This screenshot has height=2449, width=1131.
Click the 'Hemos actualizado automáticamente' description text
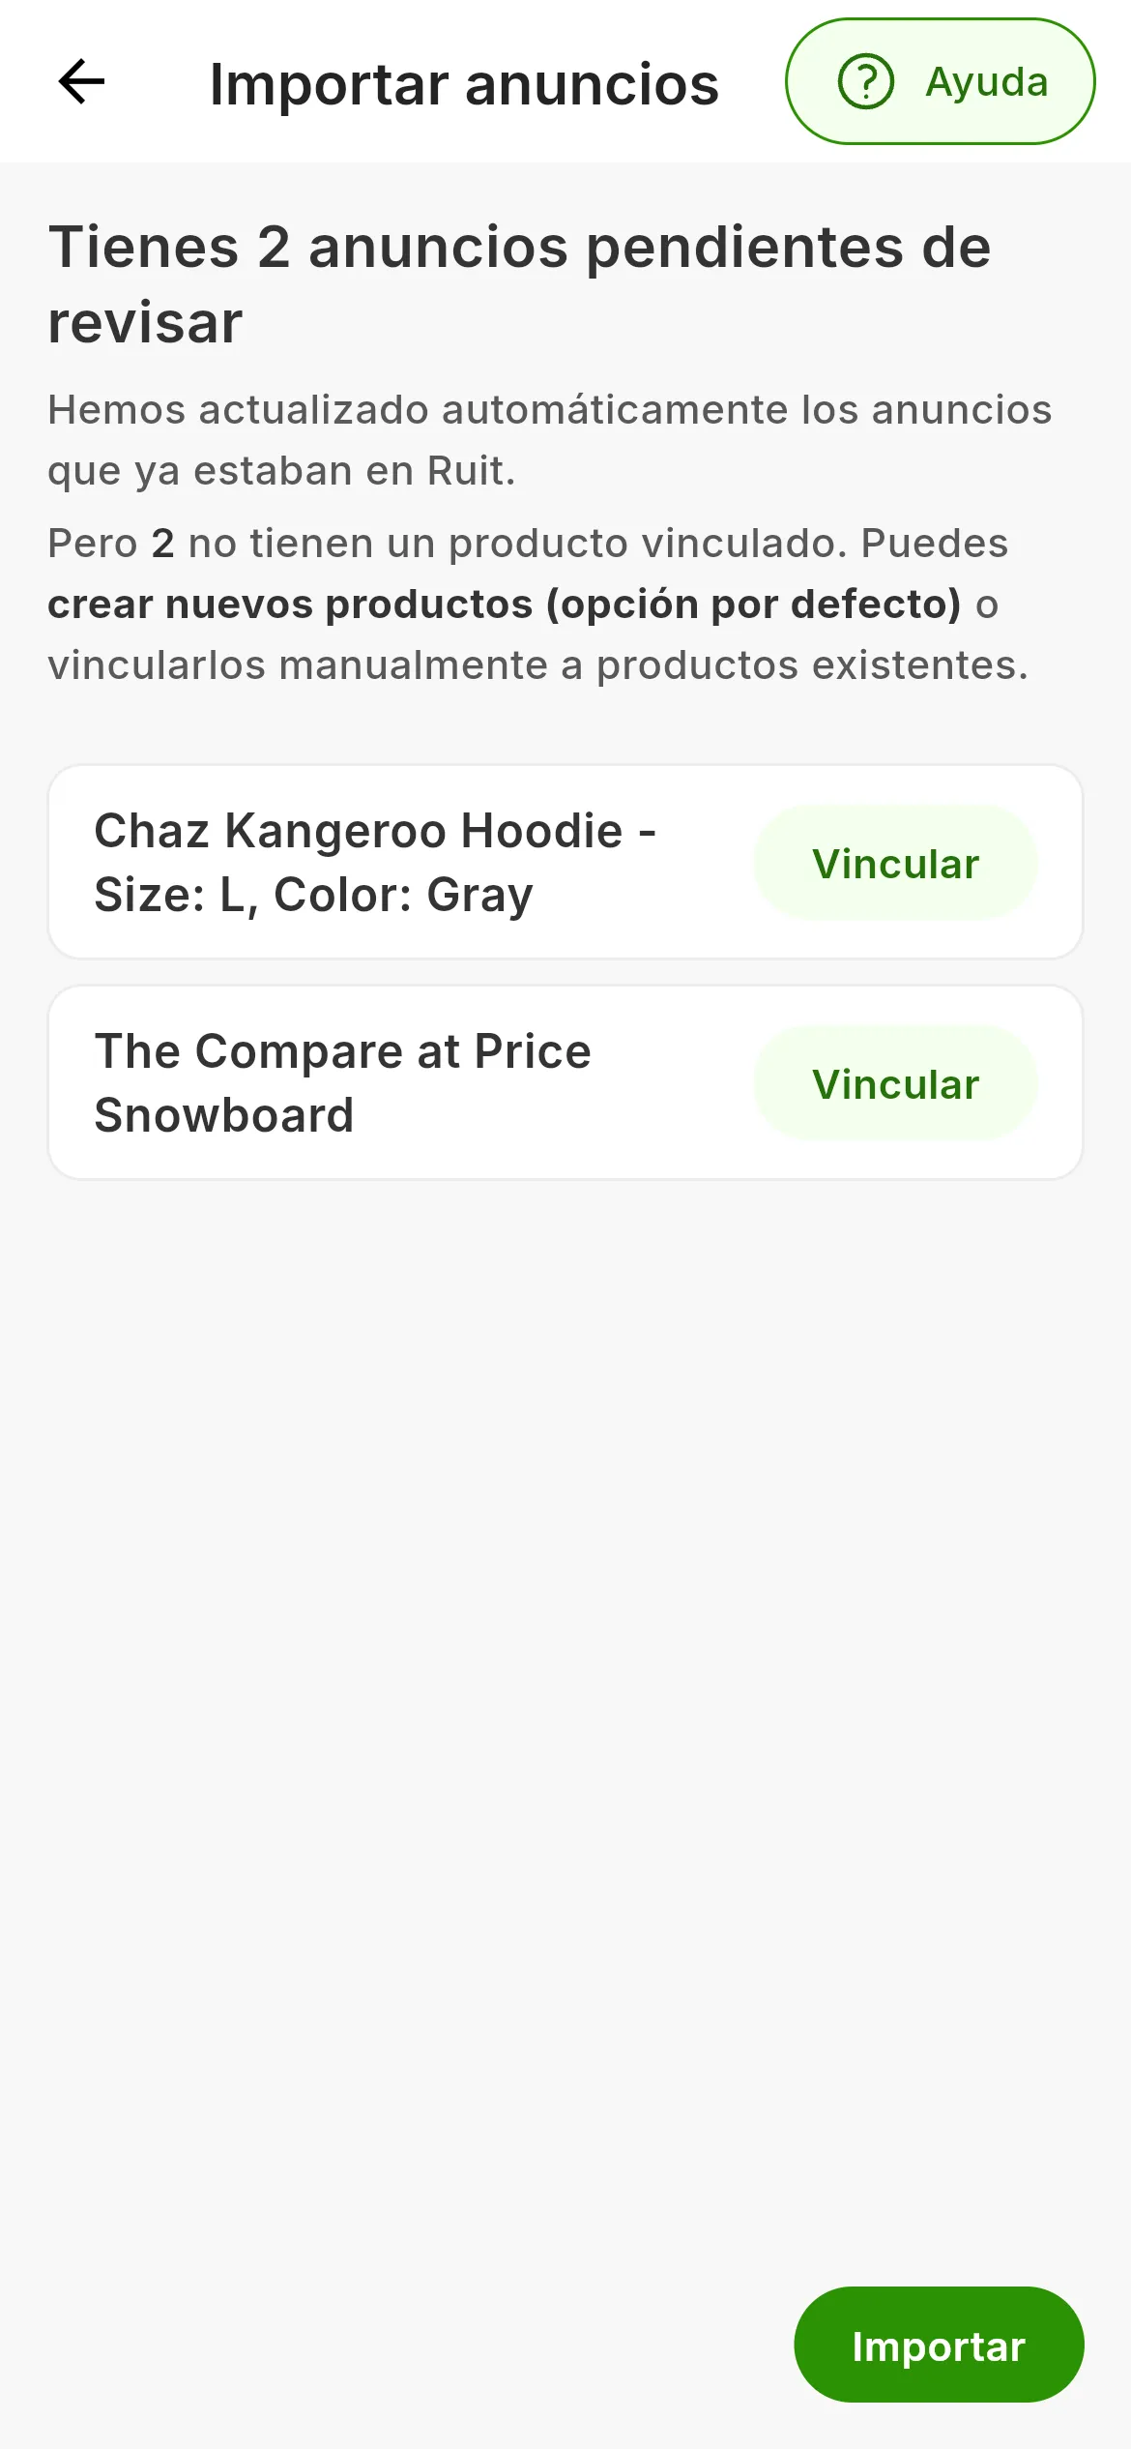pyautogui.click(x=549, y=440)
